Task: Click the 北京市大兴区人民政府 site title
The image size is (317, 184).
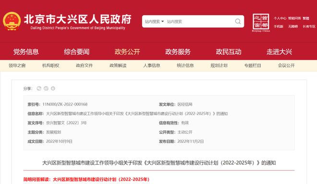Action: pyautogui.click(x=78, y=19)
